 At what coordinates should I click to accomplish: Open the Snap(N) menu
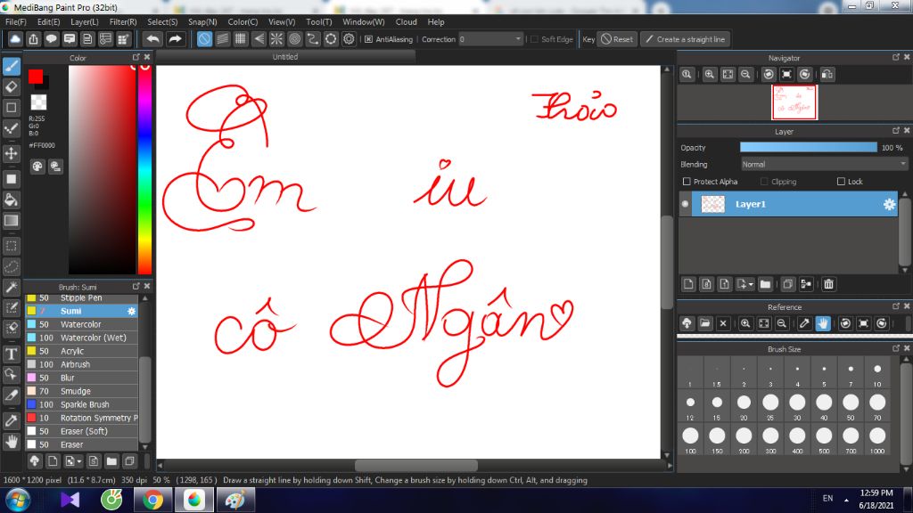tap(202, 21)
